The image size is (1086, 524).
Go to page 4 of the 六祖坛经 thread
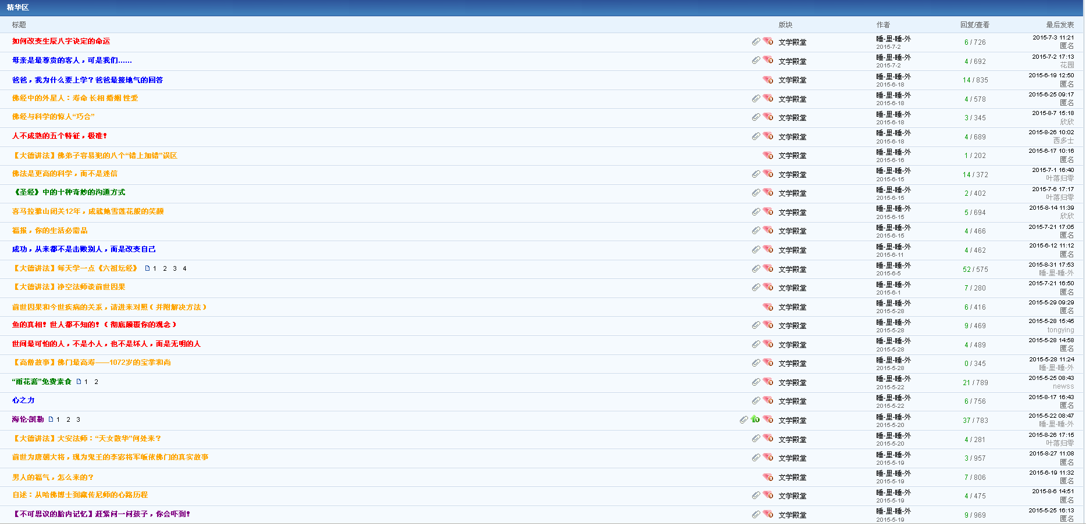(184, 268)
